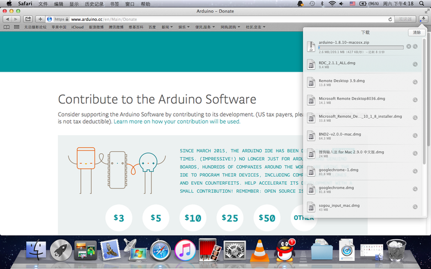The width and height of the screenshot is (431, 269).
Task: Reveal googlechrome-1.dmg in Finder magnifier
Action: point(415,172)
